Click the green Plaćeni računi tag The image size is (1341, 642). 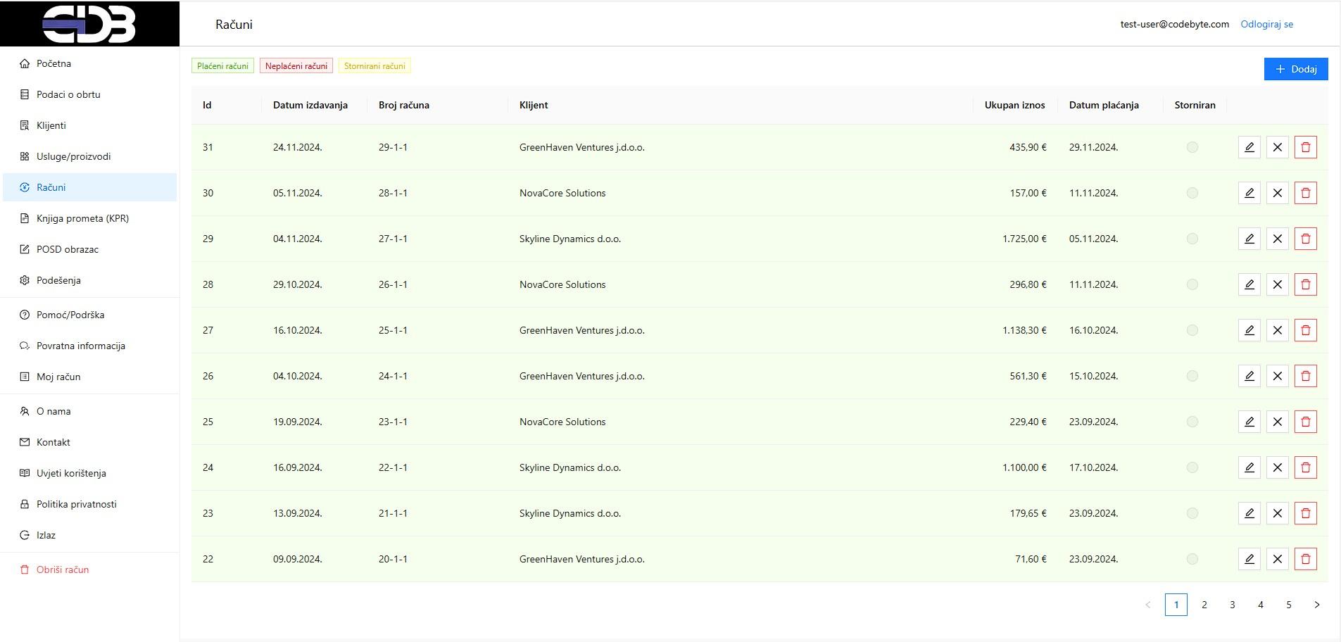click(222, 66)
